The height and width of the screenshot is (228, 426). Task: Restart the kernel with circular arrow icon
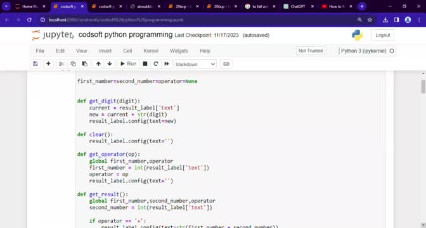pos(156,64)
